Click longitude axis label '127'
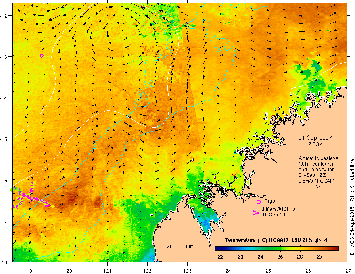Image resolution: width=355 pixels, height=274 pixels. pyautogui.click(x=347, y=271)
